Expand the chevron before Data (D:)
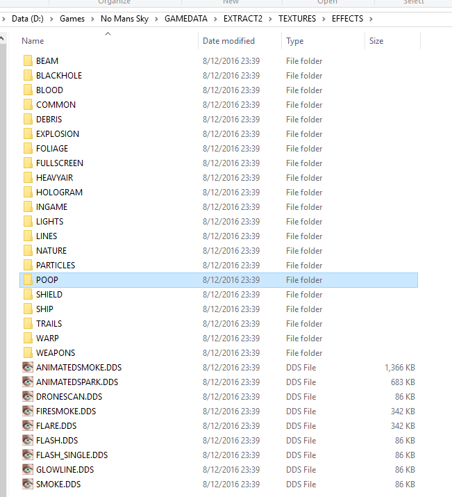Screen dimensions: 452x497 click(3, 19)
